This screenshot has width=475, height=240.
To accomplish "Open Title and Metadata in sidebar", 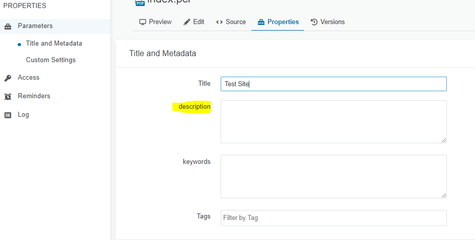I will [54, 44].
